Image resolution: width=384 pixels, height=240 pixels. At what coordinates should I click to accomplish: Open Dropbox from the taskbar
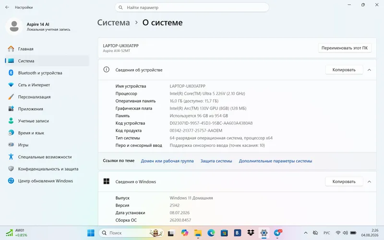coord(251,233)
